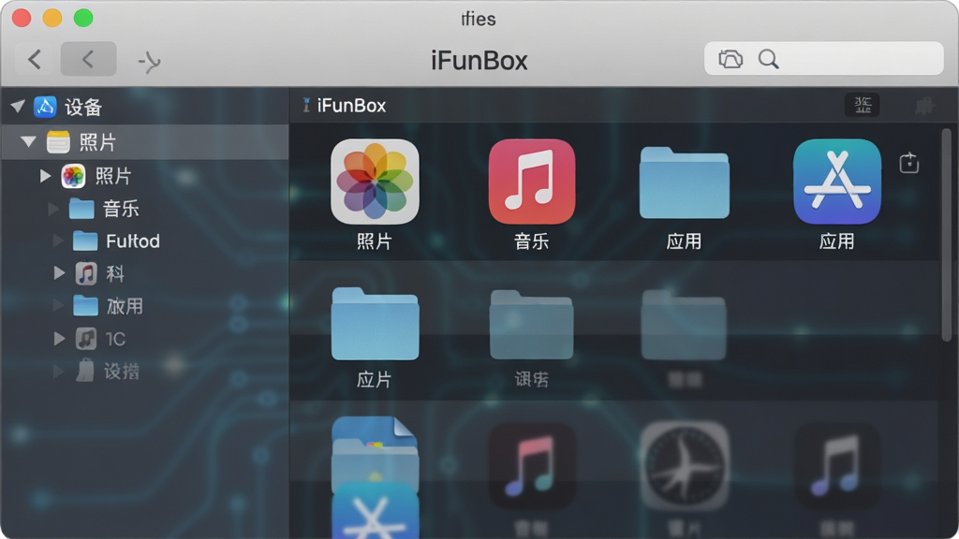Click the iFunBox path label in header

coord(351,106)
